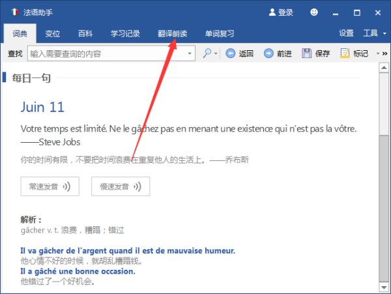
Task: Open the 工具 dropdown menu
Action: tap(374, 33)
